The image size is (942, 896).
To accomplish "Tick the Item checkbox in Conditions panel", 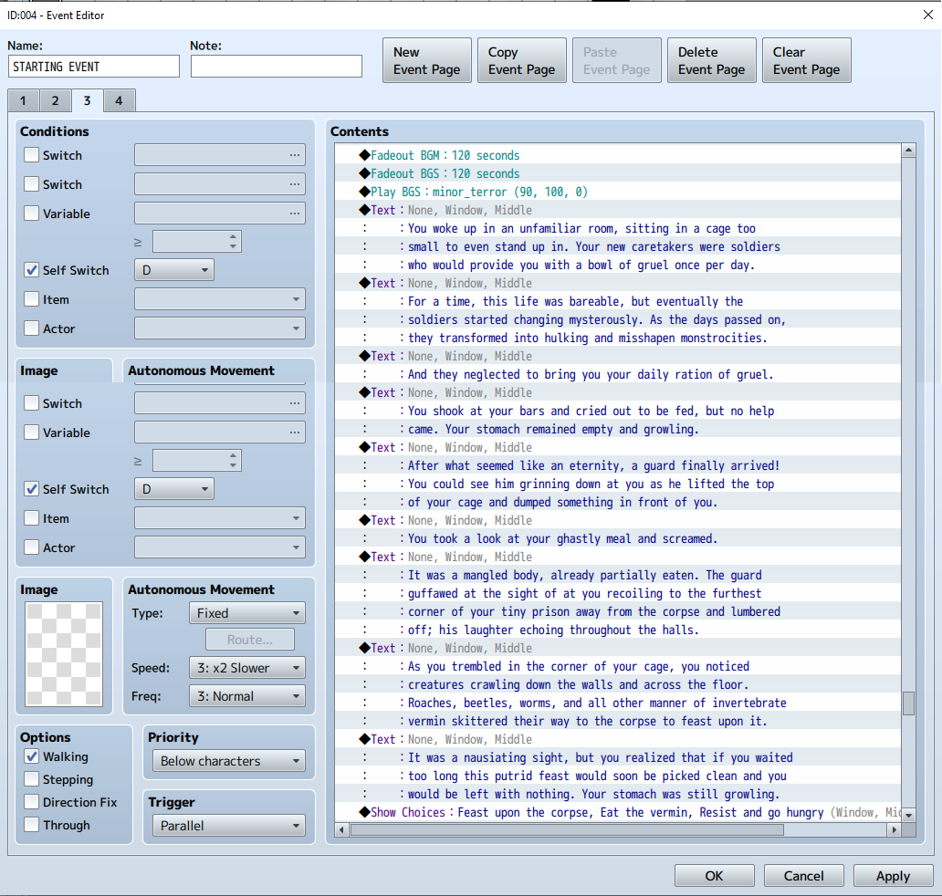I will [31, 299].
